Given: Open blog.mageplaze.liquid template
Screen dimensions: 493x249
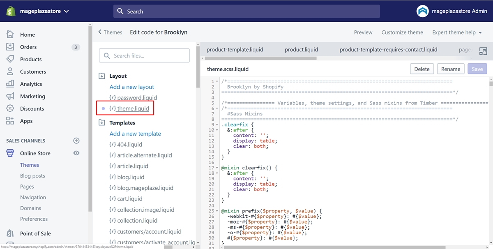Looking at the screenshot, I should pos(141,188).
